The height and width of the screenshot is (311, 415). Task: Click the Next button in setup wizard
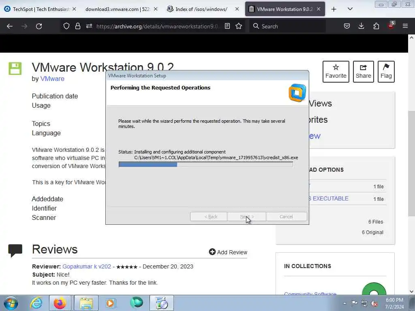point(247,217)
